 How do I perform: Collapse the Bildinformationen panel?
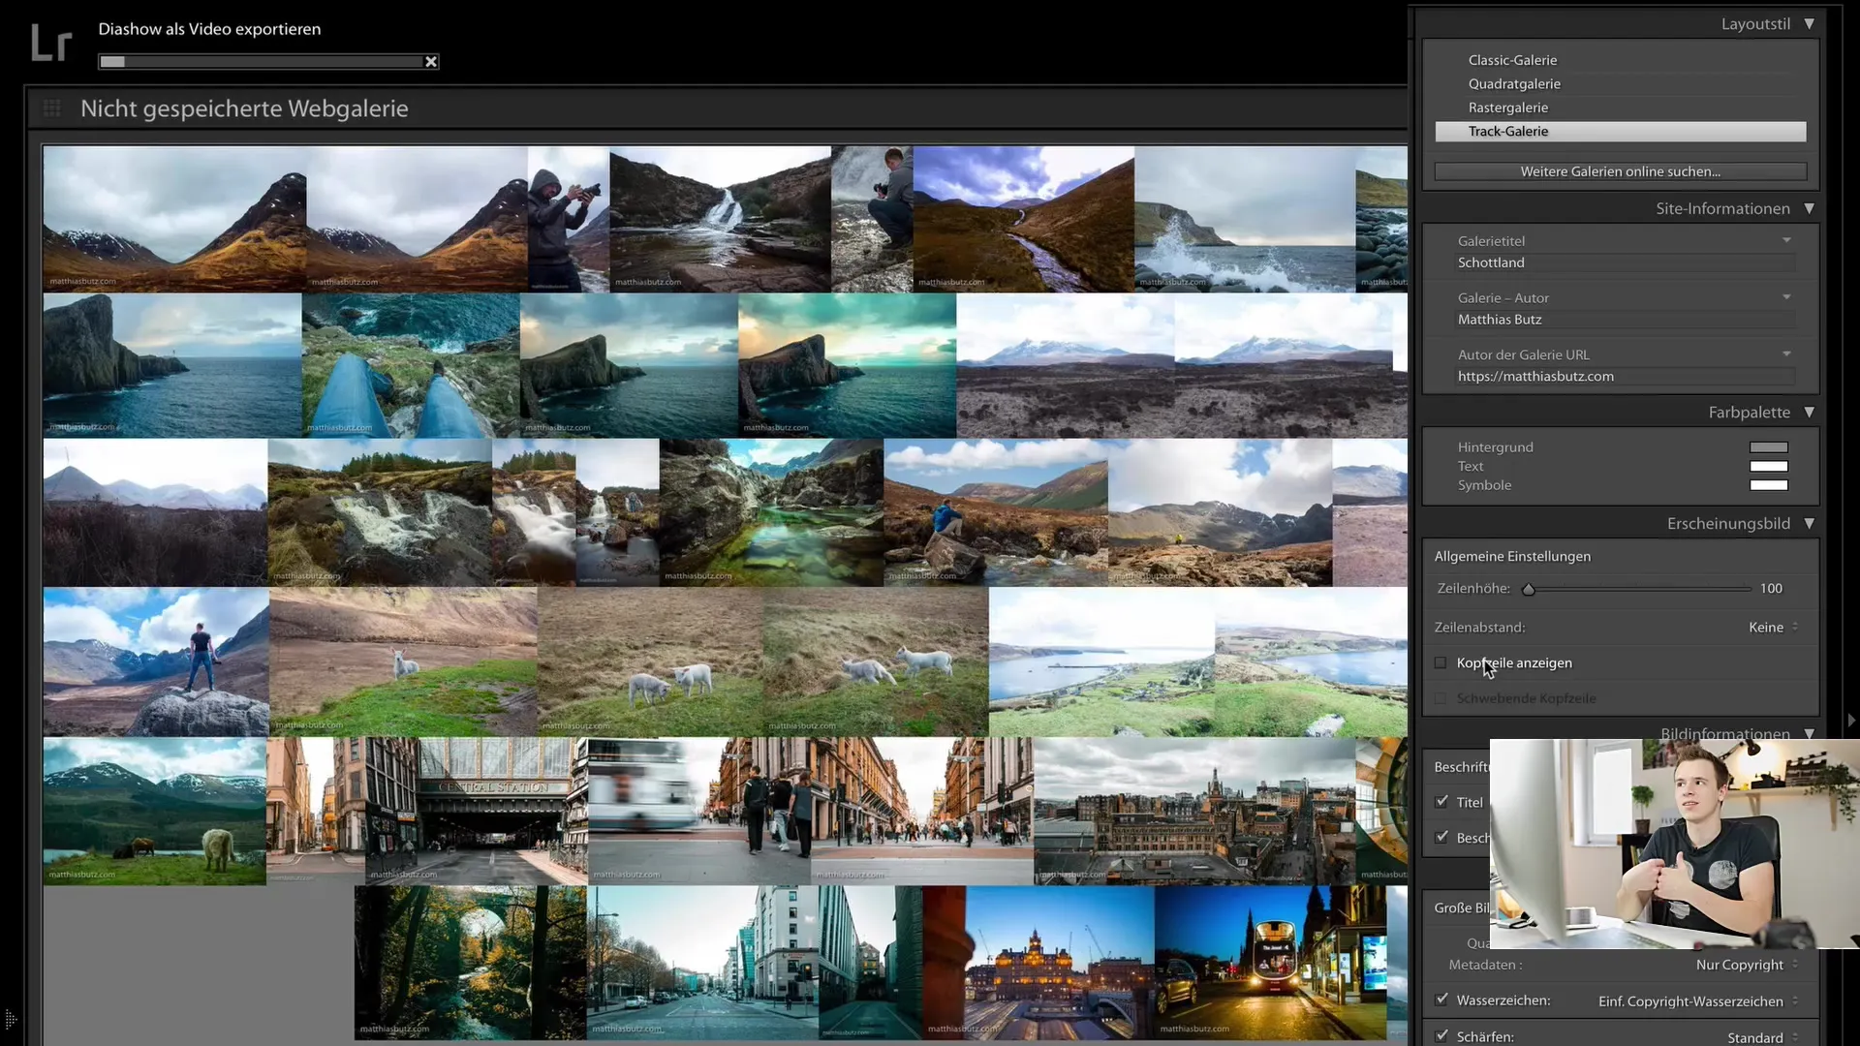coord(1809,733)
